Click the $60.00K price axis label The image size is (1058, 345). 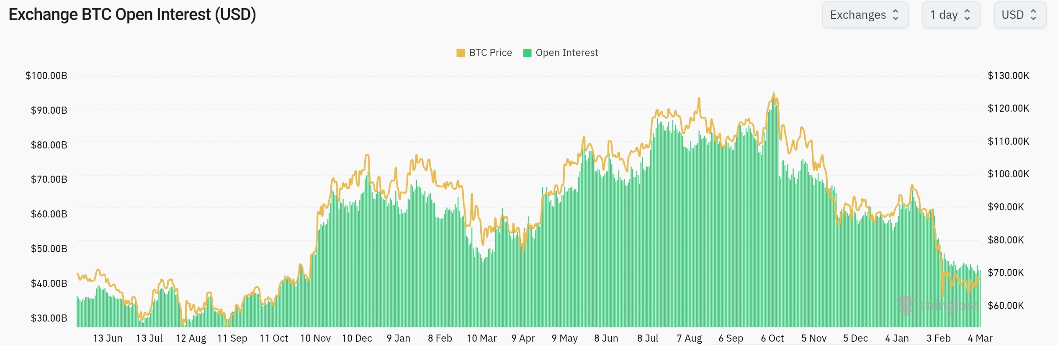tap(1006, 306)
